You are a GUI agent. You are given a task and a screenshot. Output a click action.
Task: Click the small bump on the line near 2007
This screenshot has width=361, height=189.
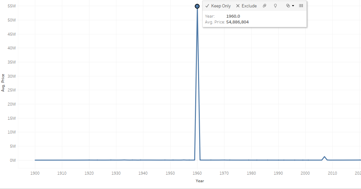(324, 158)
